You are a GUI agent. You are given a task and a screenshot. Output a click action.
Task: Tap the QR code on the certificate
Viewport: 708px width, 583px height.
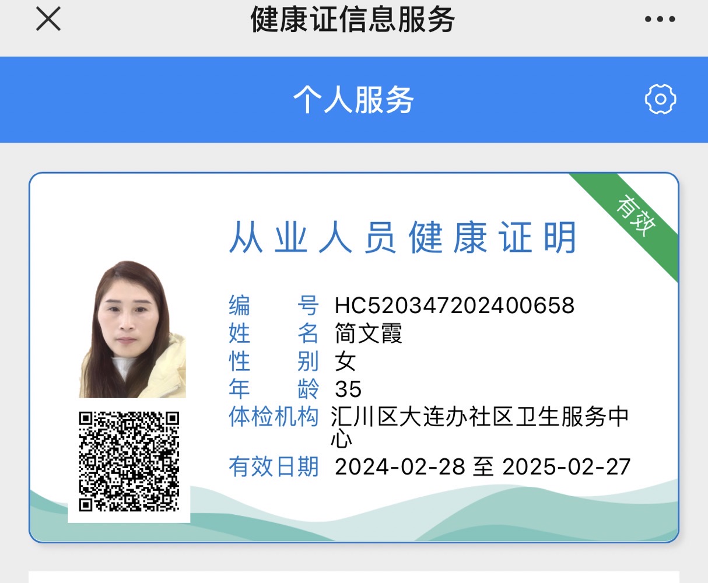tap(129, 461)
